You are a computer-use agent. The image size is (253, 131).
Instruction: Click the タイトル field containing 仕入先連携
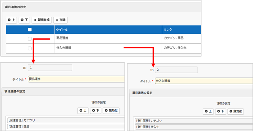204,81
